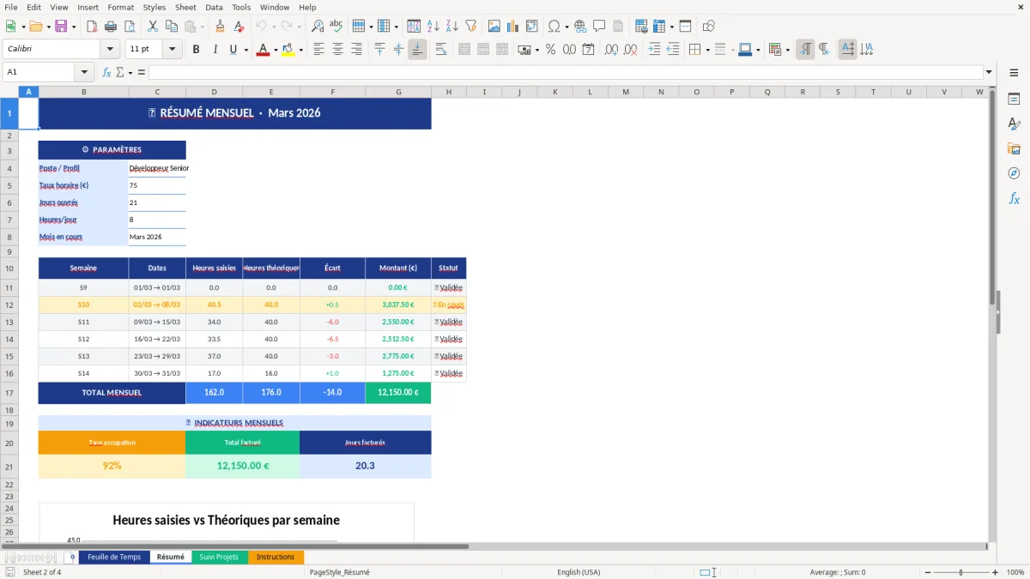Open the font name dropdown
Image resolution: width=1030 pixels, height=579 pixels.
click(110, 49)
